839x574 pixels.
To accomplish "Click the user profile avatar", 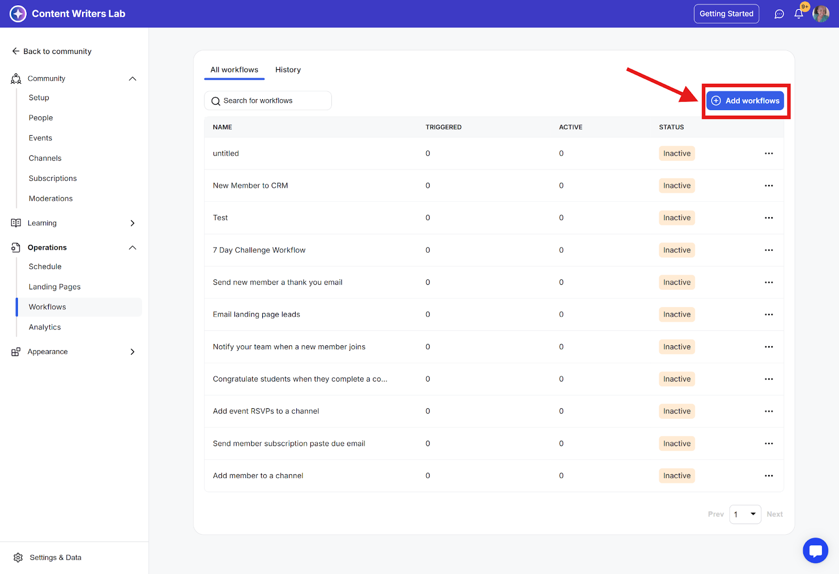I will coord(821,14).
